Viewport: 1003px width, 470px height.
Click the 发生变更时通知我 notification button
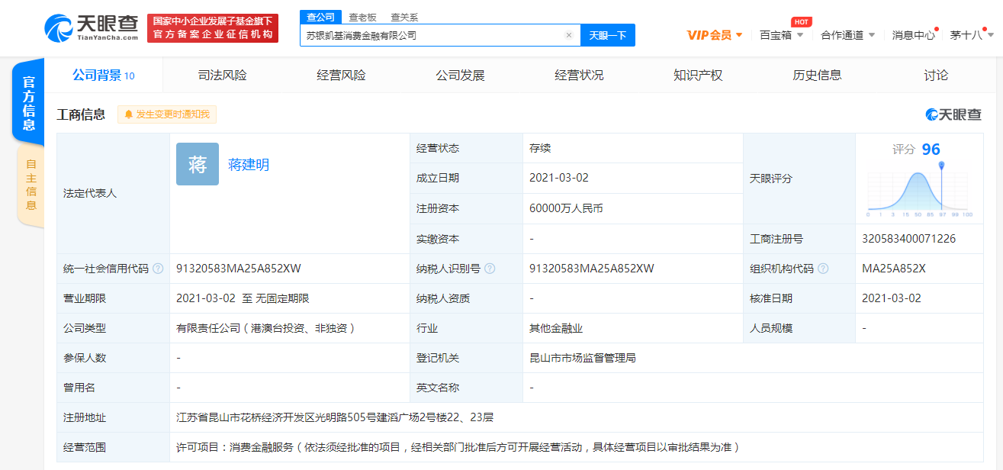[x=167, y=114]
